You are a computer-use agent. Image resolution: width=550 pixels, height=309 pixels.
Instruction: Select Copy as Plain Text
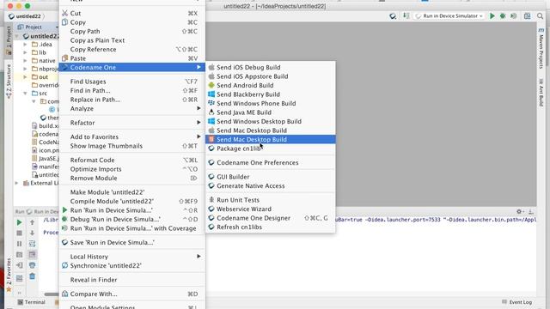click(x=131, y=40)
